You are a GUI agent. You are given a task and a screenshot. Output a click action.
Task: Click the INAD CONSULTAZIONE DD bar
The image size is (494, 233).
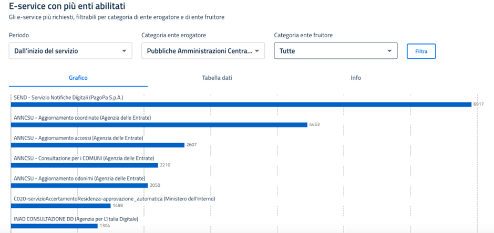[x=54, y=226]
